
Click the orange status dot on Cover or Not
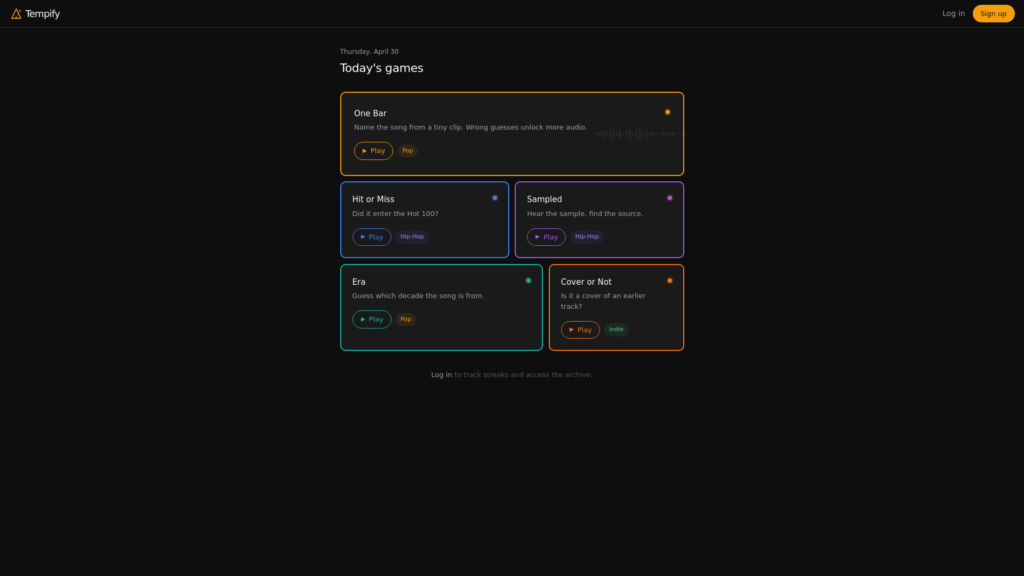pyautogui.click(x=670, y=281)
